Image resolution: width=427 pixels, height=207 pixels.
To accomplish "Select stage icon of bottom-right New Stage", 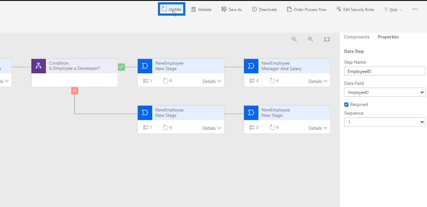I will pyautogui.click(x=251, y=113).
